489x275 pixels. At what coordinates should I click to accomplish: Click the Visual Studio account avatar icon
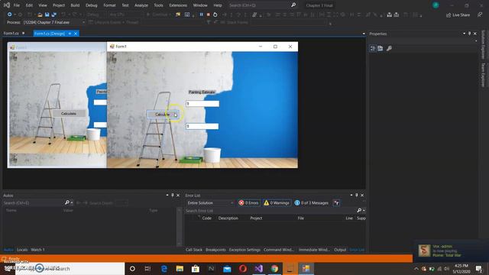[x=436, y=5]
